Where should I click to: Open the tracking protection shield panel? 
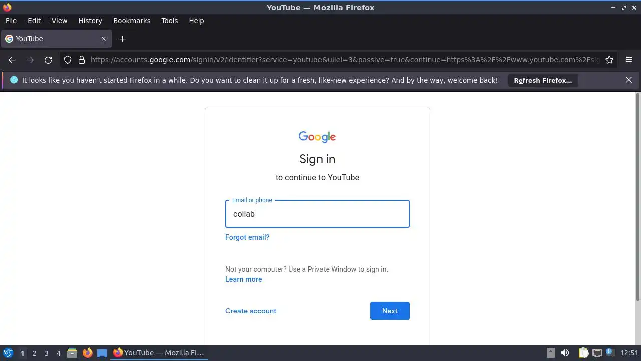[68, 60]
